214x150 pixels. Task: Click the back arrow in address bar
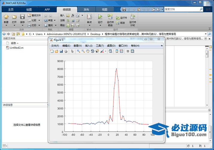pyautogui.click(x=4, y=34)
